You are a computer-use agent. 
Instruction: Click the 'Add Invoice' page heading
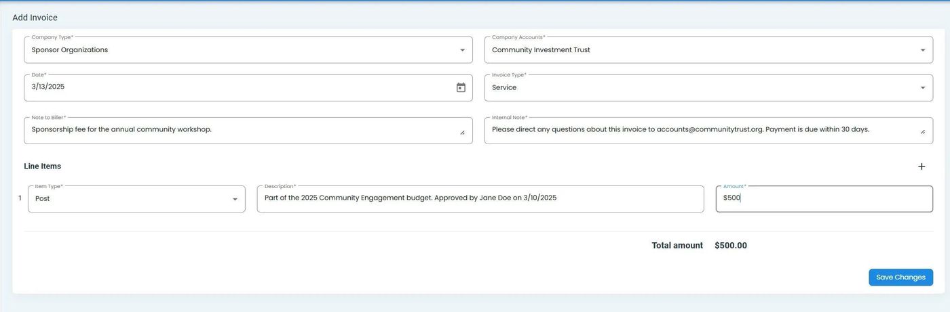35,18
